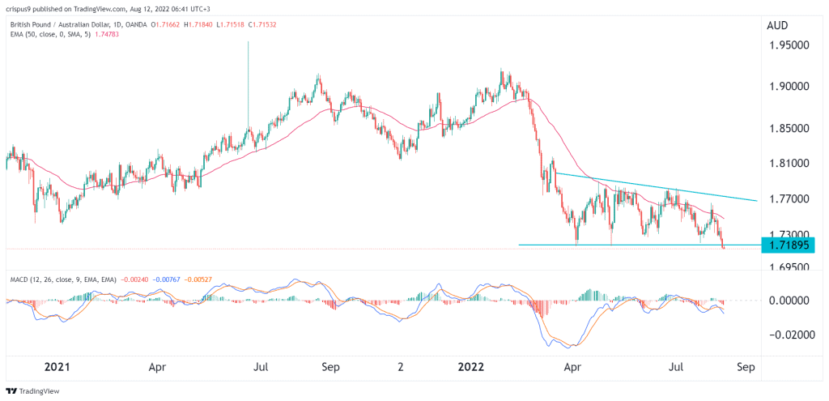This screenshot has width=829, height=401.
Task: Click the 1.90000 price axis label
Action: pos(790,86)
